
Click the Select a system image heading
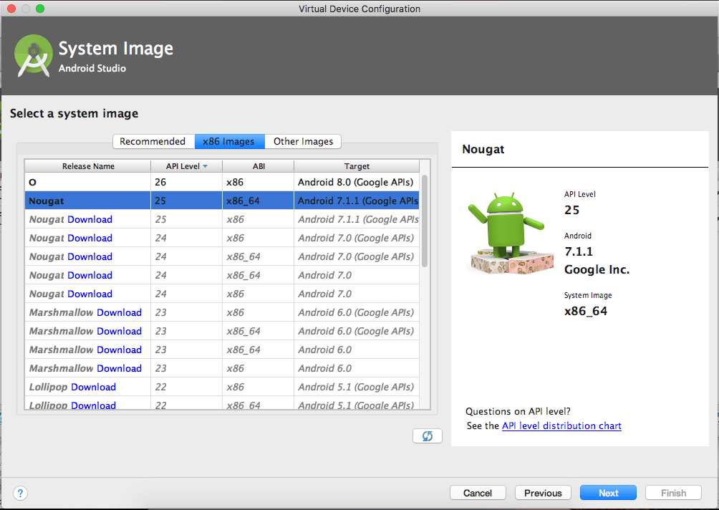pyautogui.click(x=74, y=113)
